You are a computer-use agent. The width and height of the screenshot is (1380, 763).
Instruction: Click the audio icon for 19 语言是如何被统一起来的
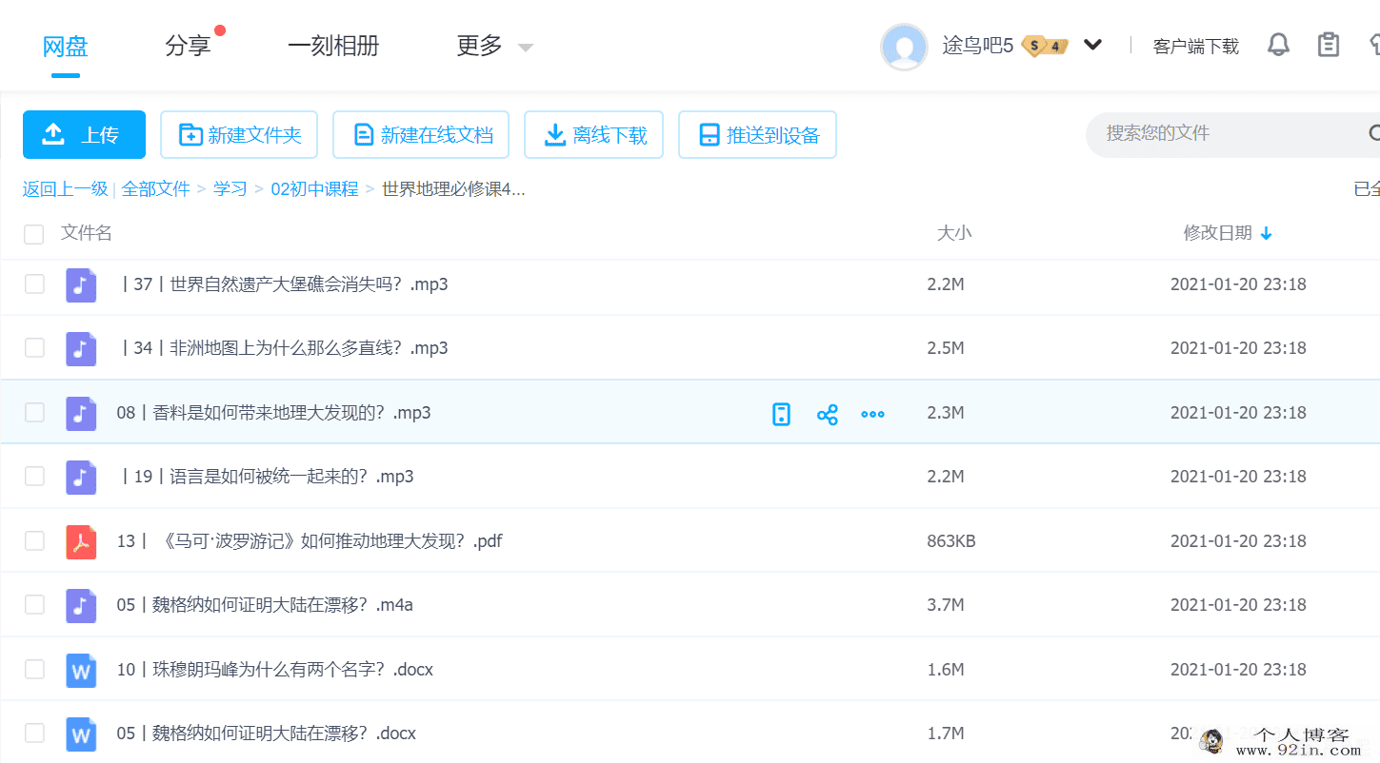click(81, 477)
